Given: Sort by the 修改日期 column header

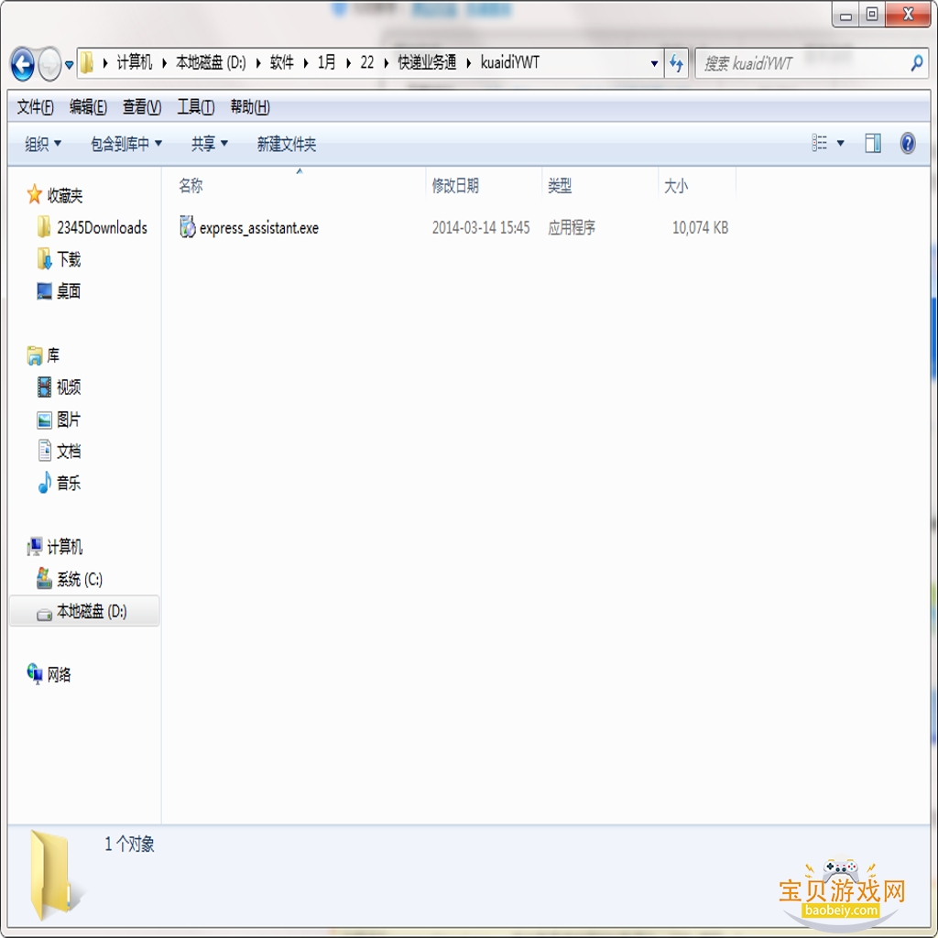Looking at the screenshot, I should click(455, 186).
